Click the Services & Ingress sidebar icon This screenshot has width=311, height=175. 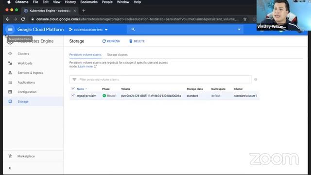10,72
